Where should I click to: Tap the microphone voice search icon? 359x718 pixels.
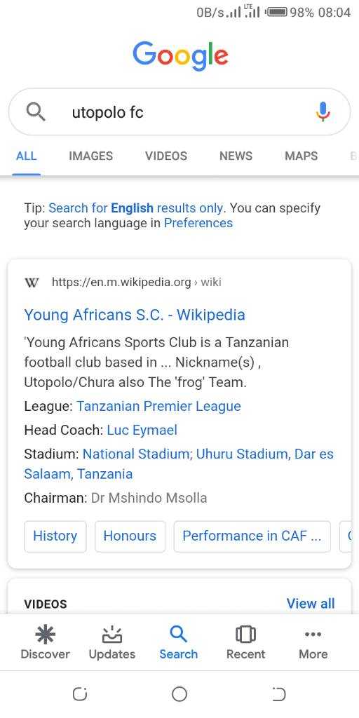pyautogui.click(x=323, y=111)
